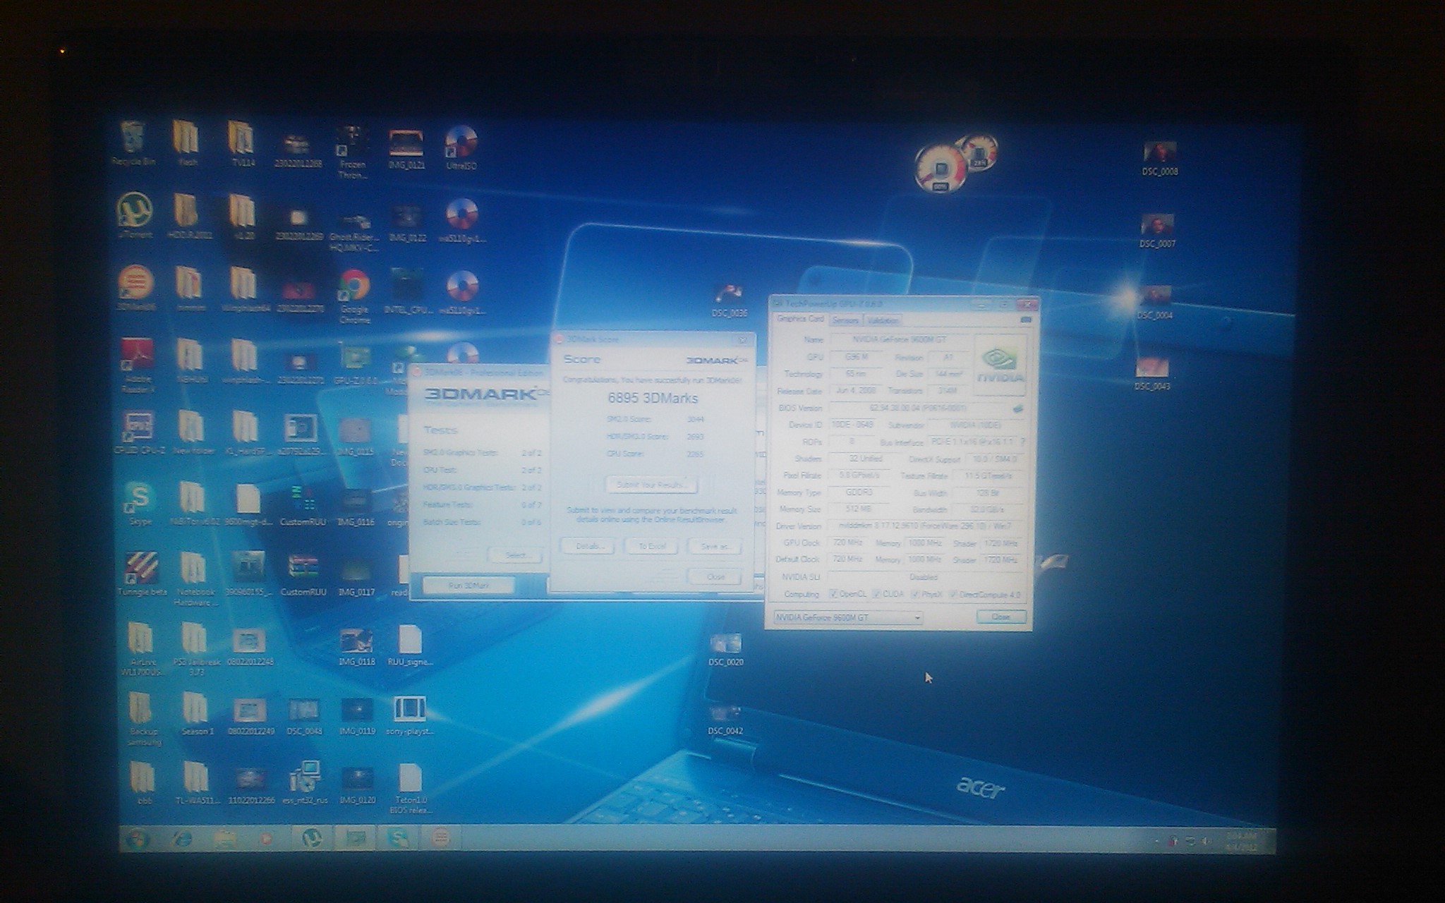The width and height of the screenshot is (1445, 903).
Task: Switch to the Validation tab in GPU-Z
Action: [x=882, y=320]
